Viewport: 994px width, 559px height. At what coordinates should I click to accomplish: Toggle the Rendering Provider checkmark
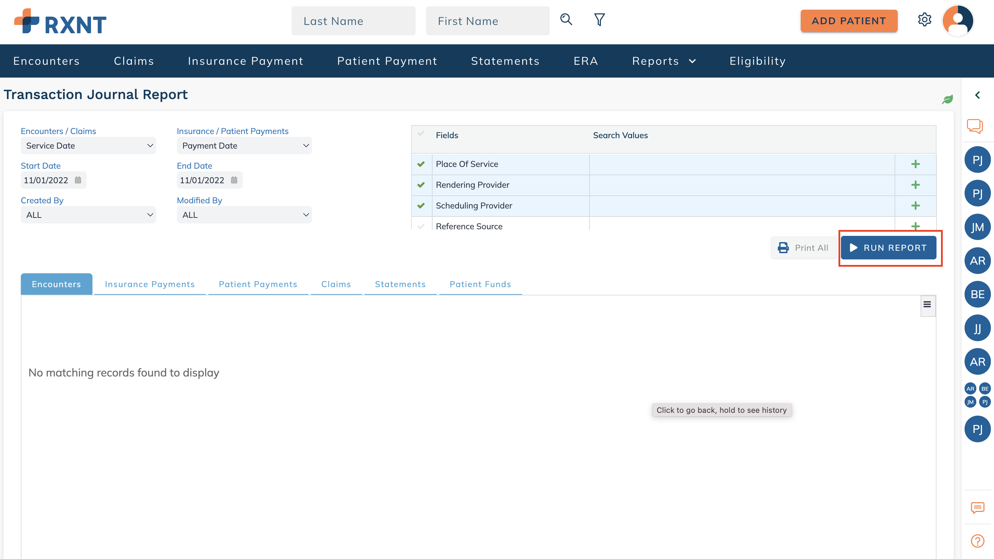click(x=421, y=185)
